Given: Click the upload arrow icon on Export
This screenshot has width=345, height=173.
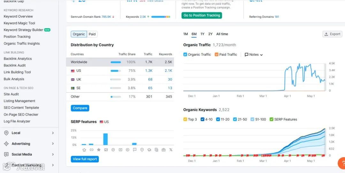Looking at the screenshot, I should click(326, 34).
